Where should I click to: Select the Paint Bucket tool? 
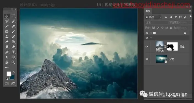[x=13, y=42]
